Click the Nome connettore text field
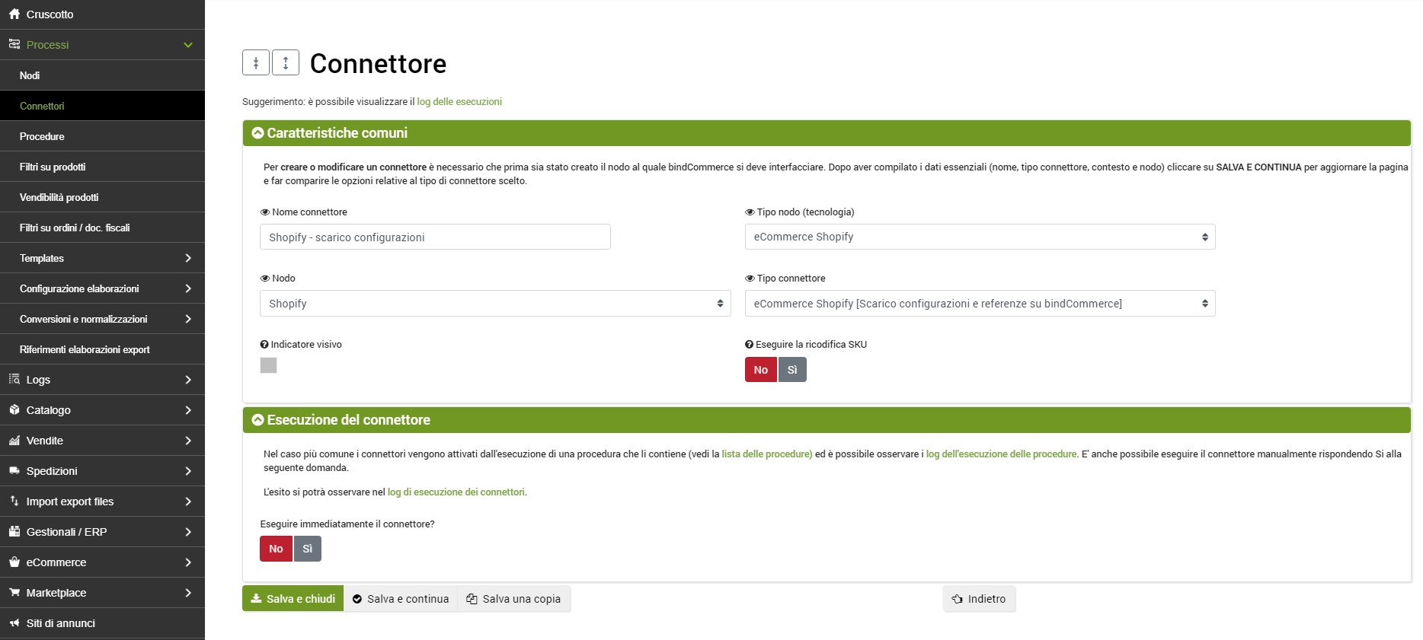 [435, 237]
